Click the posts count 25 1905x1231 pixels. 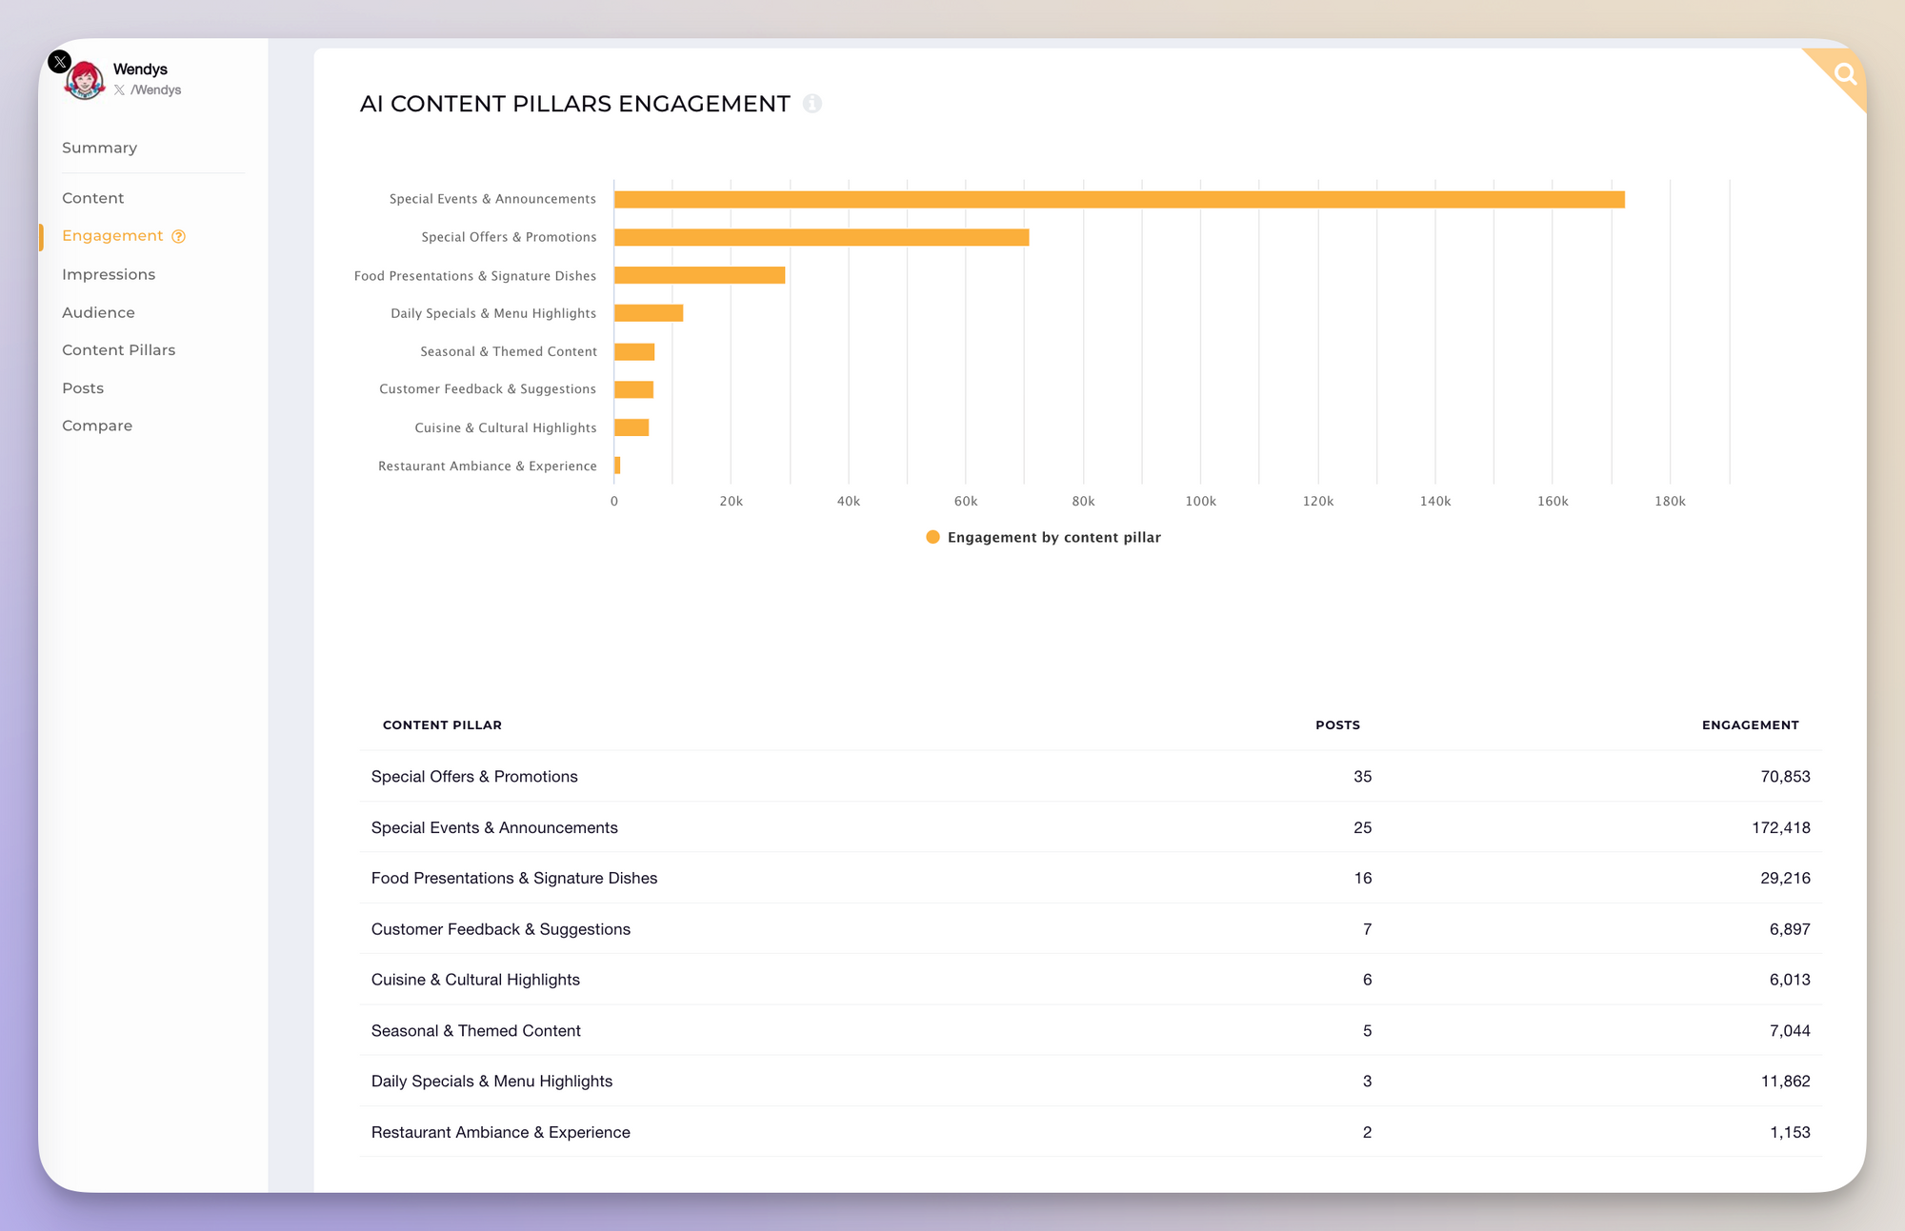point(1363,827)
